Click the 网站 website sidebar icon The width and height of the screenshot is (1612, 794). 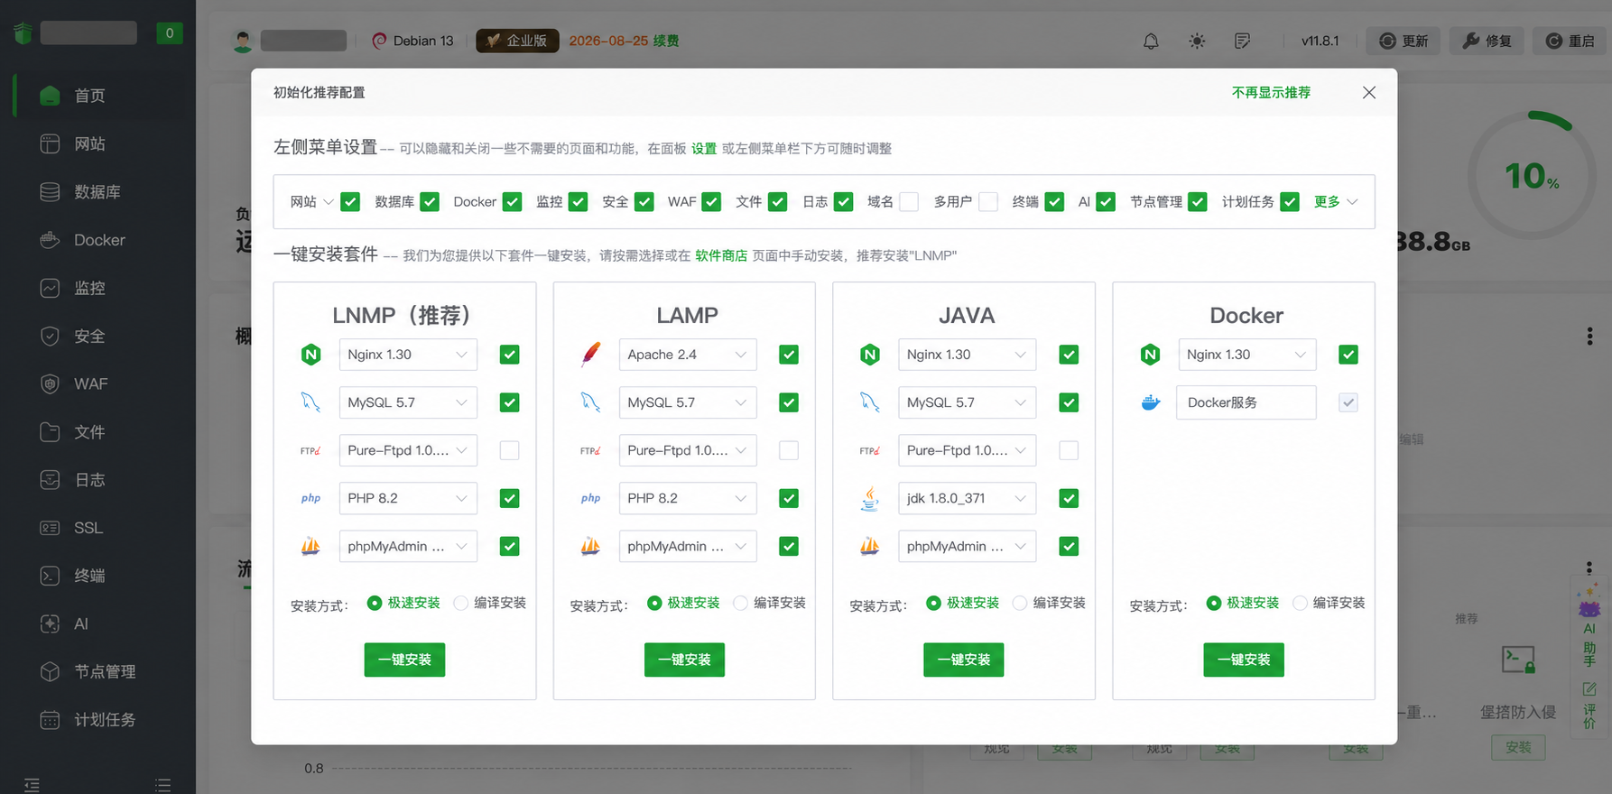tap(50, 143)
